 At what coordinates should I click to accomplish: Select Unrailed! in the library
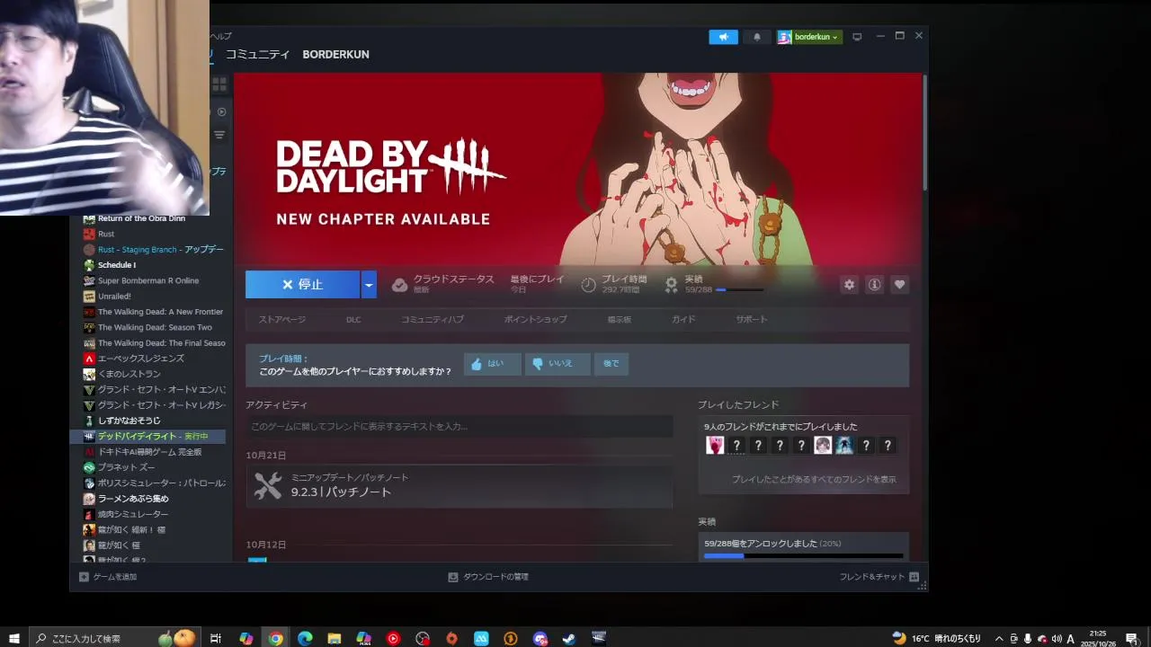(114, 296)
